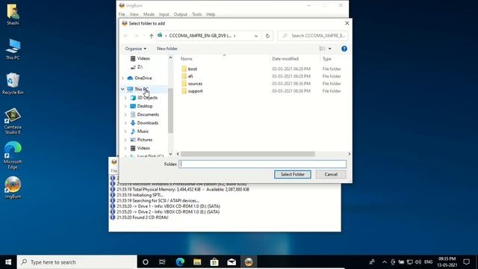Click the Search CCCOMA search box
The width and height of the screenshot is (478, 269).
312,36
